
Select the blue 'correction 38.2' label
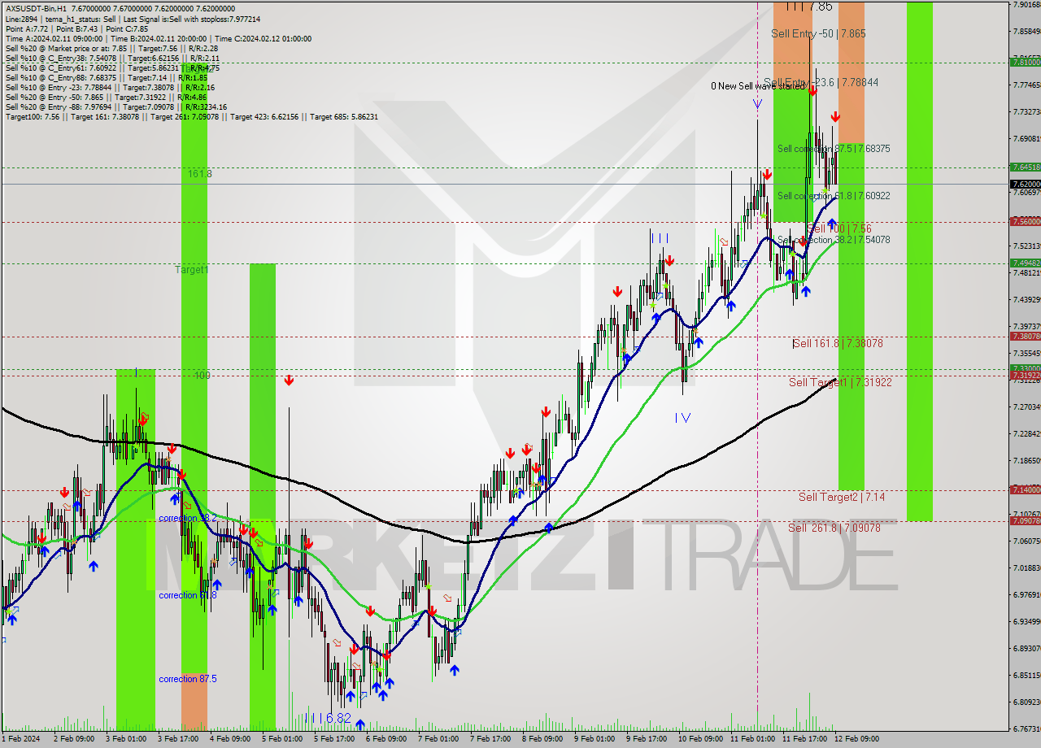click(188, 519)
